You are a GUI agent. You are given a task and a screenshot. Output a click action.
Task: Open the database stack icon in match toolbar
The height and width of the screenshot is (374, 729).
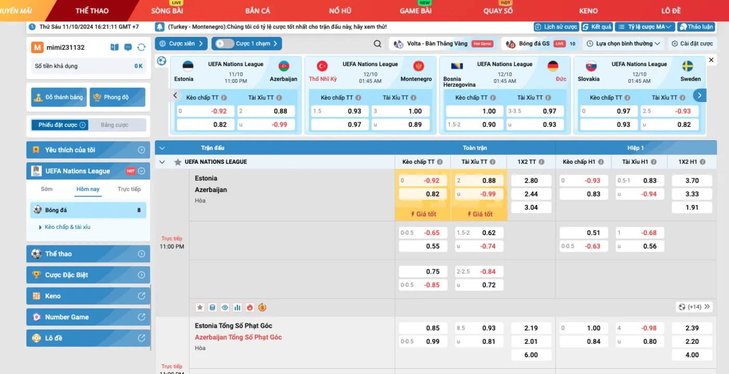click(x=212, y=307)
